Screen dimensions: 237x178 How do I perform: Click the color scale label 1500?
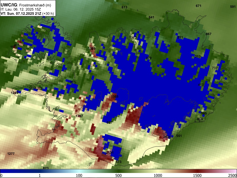click(197, 175)
